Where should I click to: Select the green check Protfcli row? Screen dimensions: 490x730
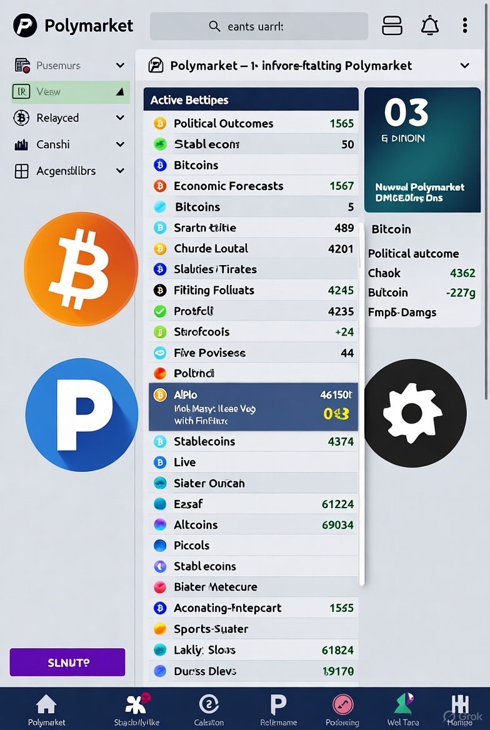point(253,311)
